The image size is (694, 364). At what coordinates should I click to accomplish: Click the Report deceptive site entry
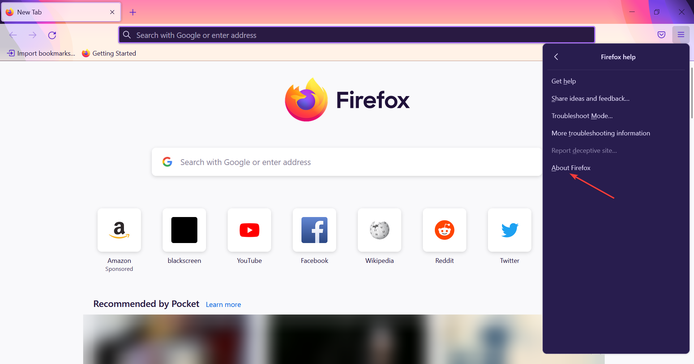(616, 151)
